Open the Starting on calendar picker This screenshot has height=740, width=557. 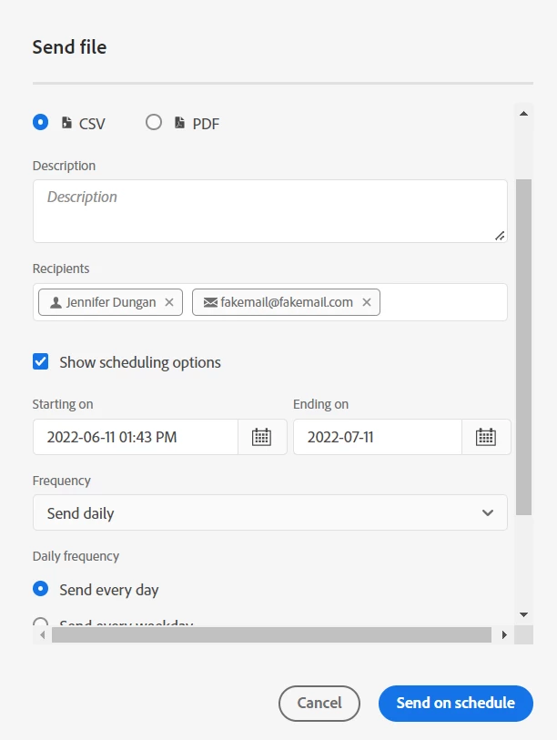262,437
